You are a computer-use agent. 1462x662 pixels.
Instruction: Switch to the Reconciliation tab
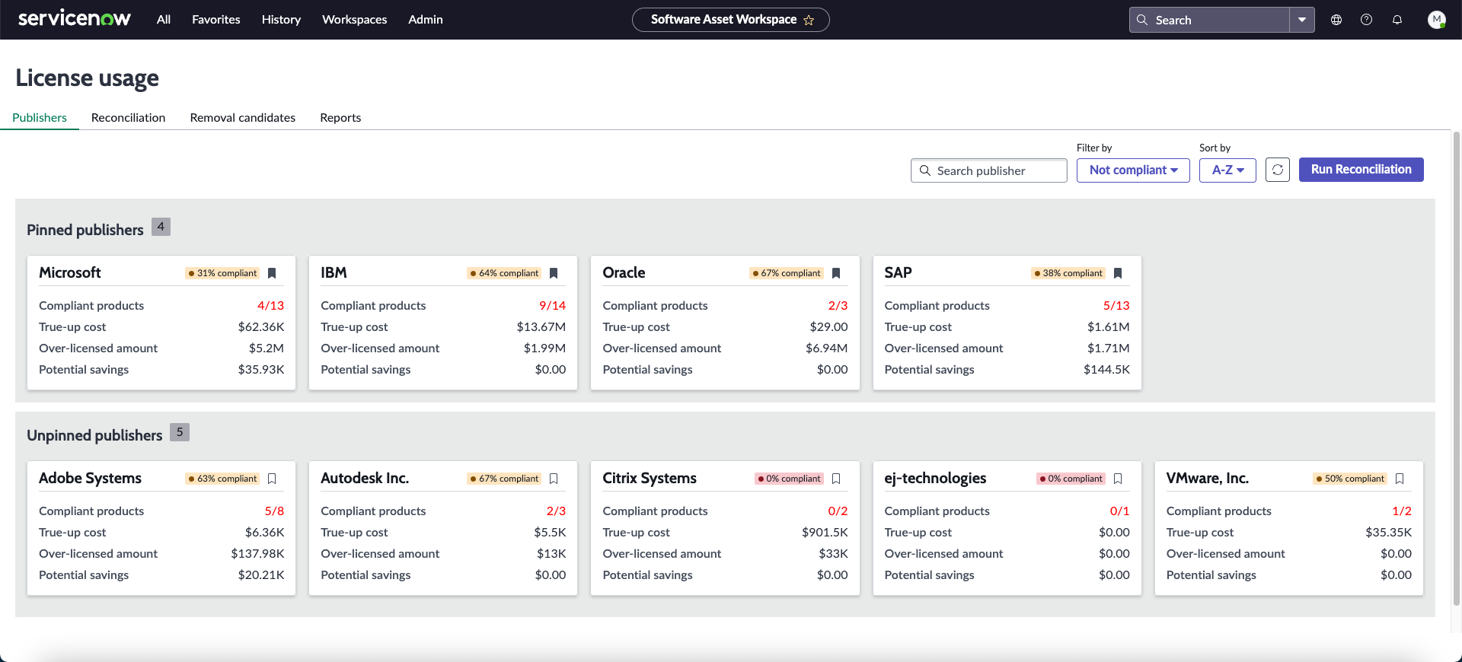[x=128, y=117]
